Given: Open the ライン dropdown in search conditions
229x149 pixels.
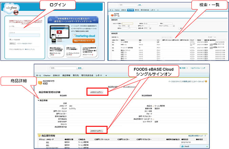Looking at the screenshot, I should (x=126, y=26).
